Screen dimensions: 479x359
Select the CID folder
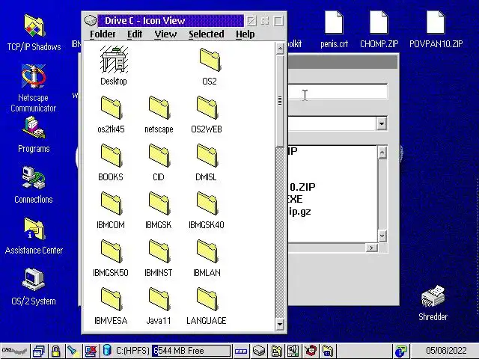[x=159, y=156]
